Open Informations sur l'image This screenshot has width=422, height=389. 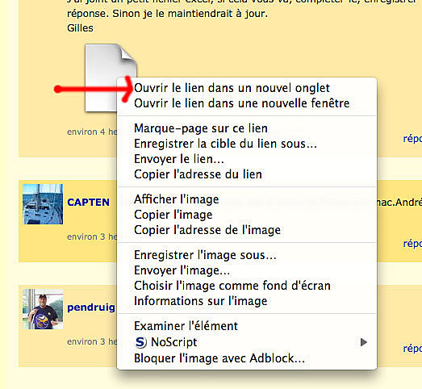pyautogui.click(x=247, y=301)
